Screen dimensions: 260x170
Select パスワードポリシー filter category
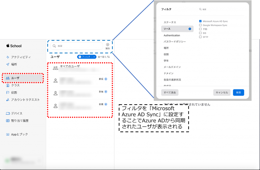click(175, 42)
